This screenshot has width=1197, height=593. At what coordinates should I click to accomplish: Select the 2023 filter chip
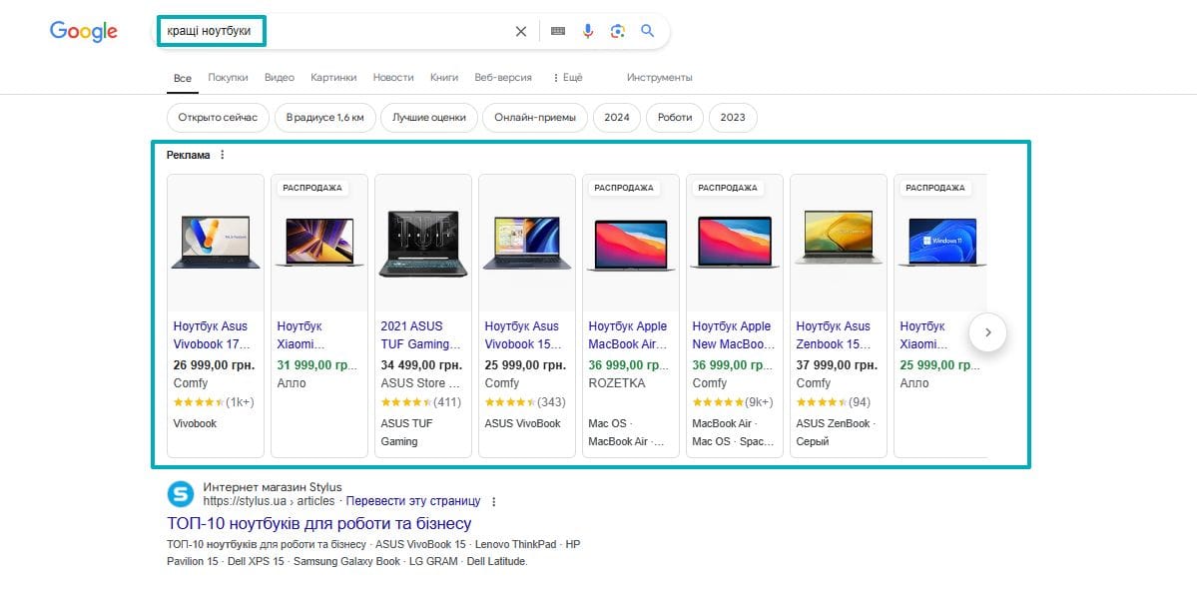click(733, 118)
